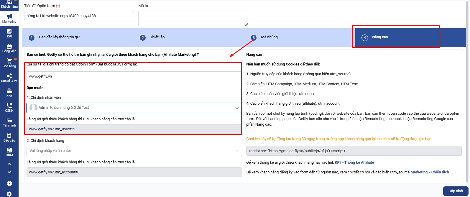Image resolution: width=470 pixels, height=197 pixels.
Task: Open Báo cáo report icon
Action: click(9, 137)
